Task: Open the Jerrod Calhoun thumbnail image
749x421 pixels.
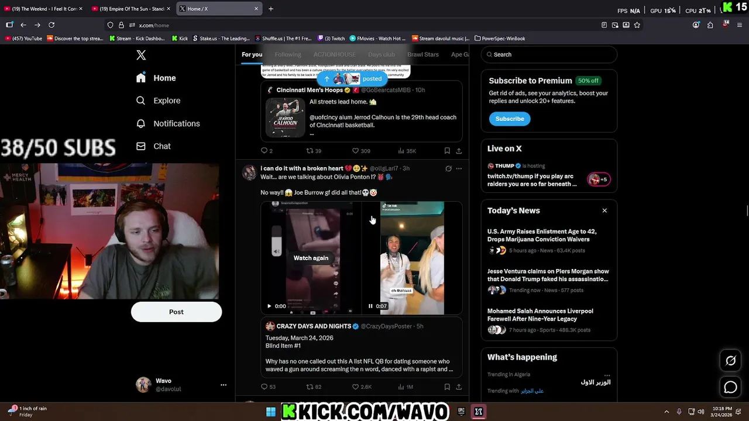Action: coord(285,118)
